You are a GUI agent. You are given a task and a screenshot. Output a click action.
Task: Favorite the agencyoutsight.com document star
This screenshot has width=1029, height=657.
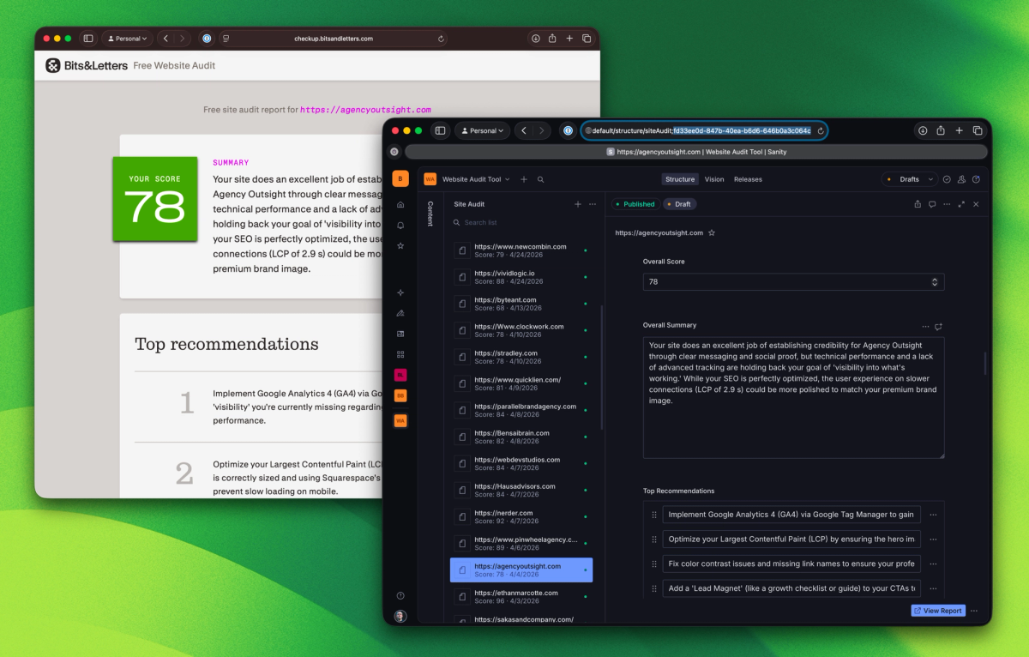712,232
